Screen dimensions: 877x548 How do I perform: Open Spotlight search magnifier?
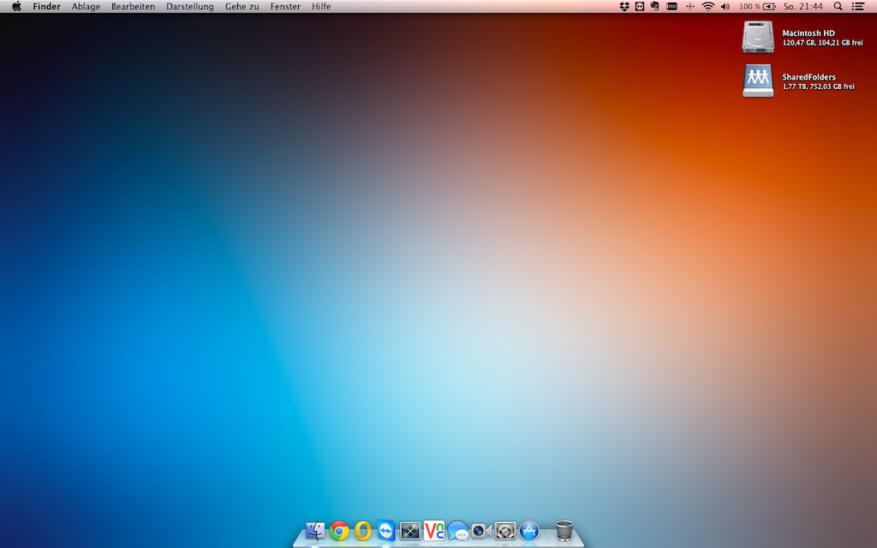click(838, 6)
